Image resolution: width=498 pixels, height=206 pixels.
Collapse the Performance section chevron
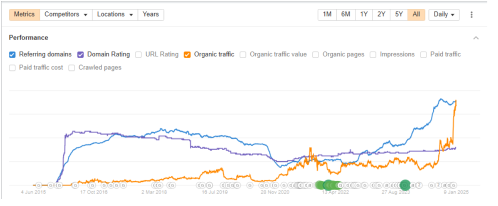(476, 38)
